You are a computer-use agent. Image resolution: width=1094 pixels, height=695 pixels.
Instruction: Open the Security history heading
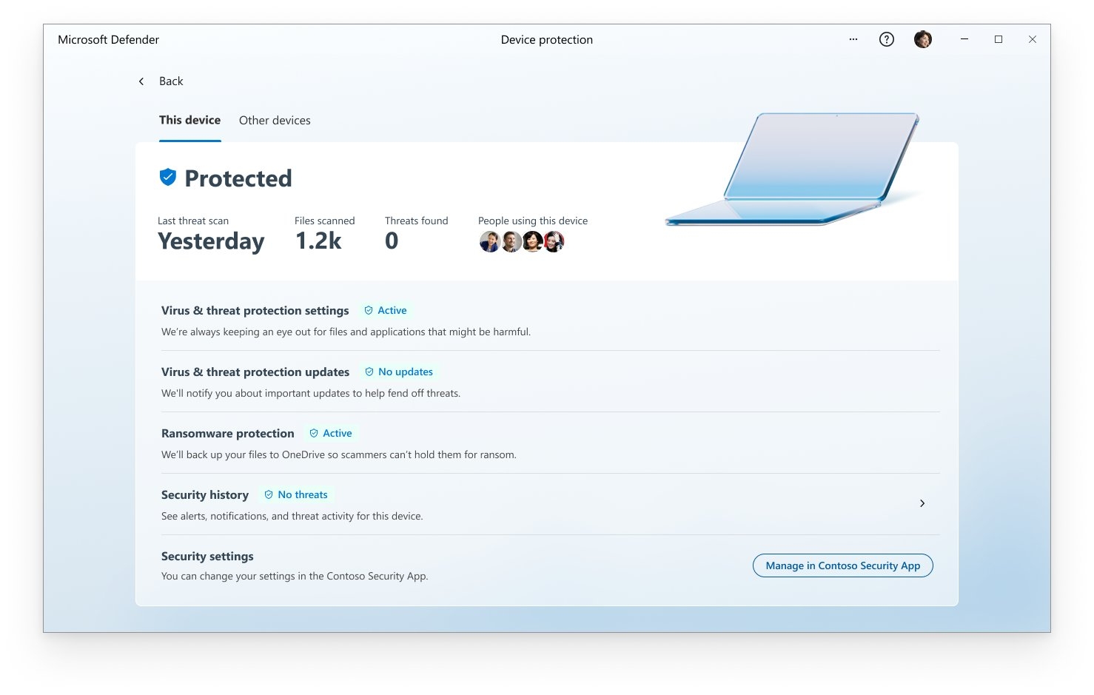point(205,495)
